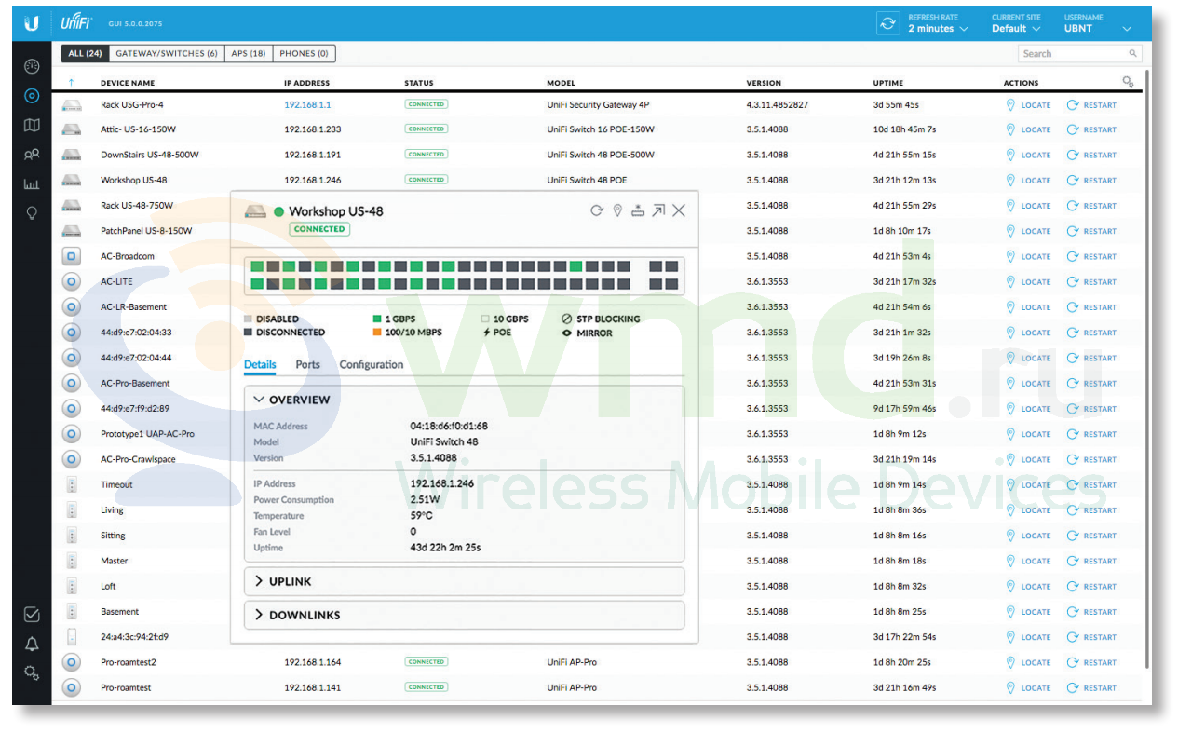Open the Insights lightbulb in the sidebar
This screenshot has width=1178, height=733.
32,213
